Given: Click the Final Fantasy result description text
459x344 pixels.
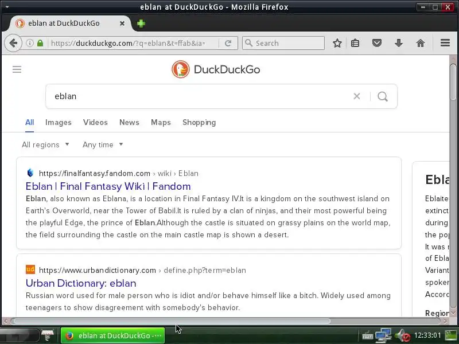Looking at the screenshot, I should (208, 217).
